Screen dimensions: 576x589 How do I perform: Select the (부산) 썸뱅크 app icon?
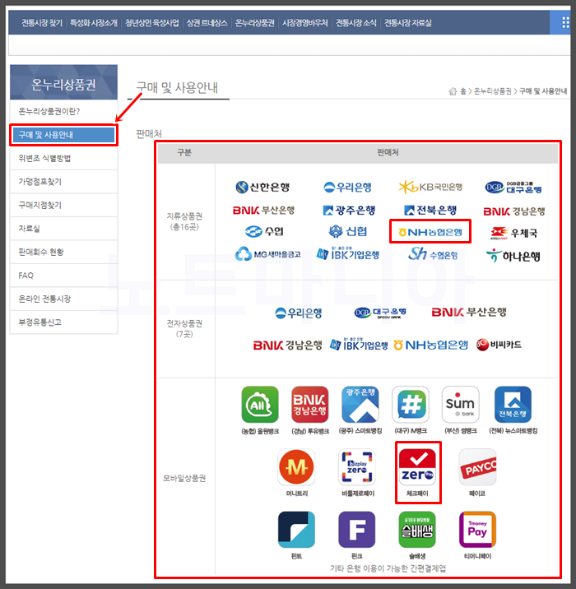[461, 405]
